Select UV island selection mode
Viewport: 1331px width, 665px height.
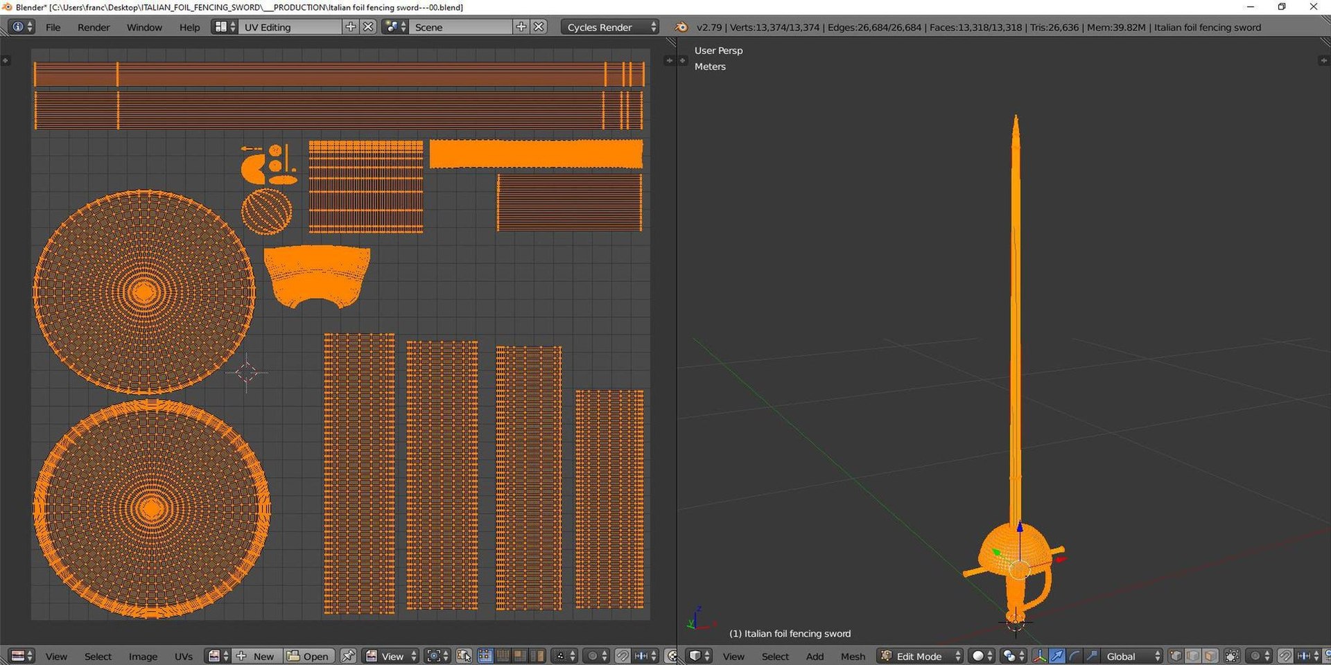(x=537, y=656)
